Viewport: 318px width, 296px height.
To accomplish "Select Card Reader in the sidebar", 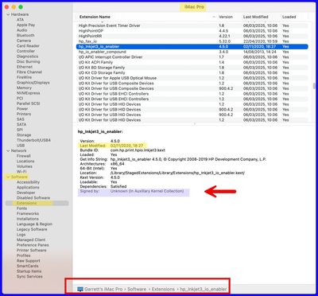I will [28, 46].
